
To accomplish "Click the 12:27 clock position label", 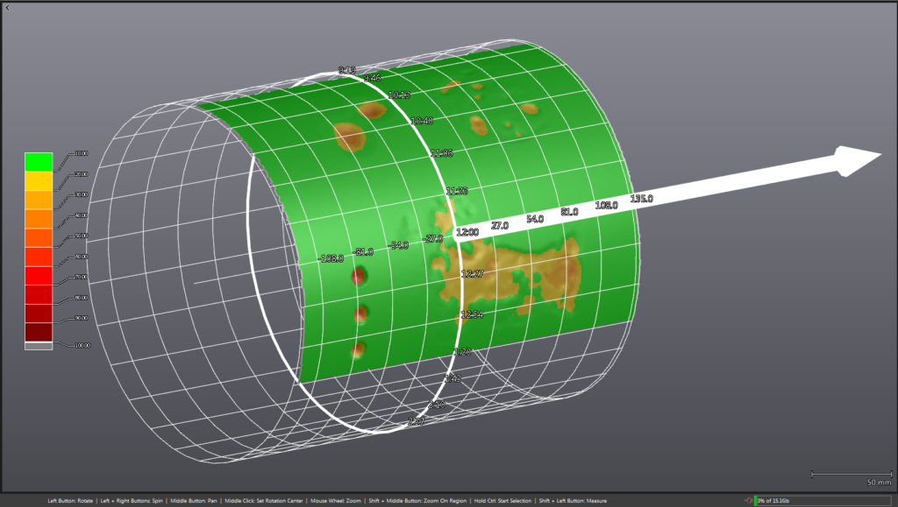I will point(472,274).
